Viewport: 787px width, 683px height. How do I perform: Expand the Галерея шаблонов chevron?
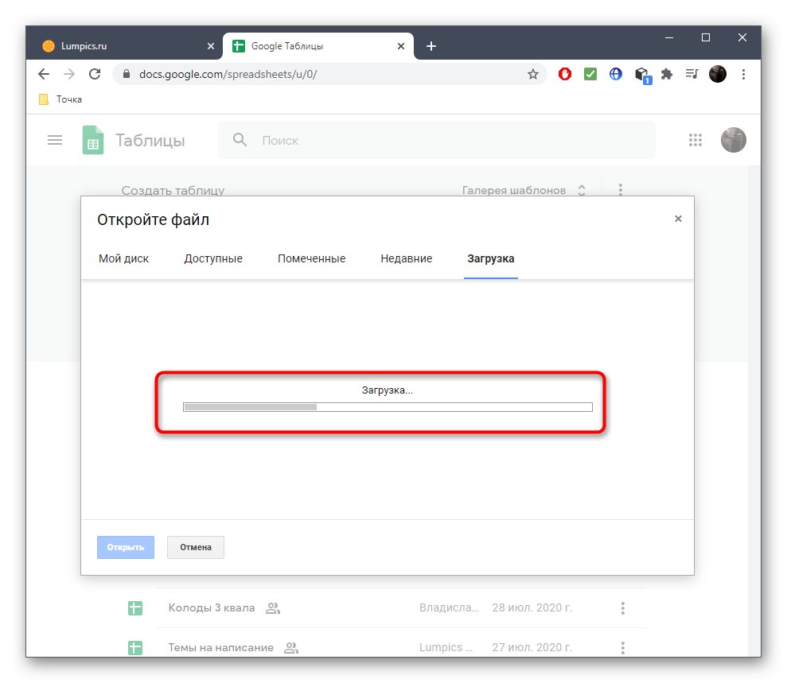[582, 190]
